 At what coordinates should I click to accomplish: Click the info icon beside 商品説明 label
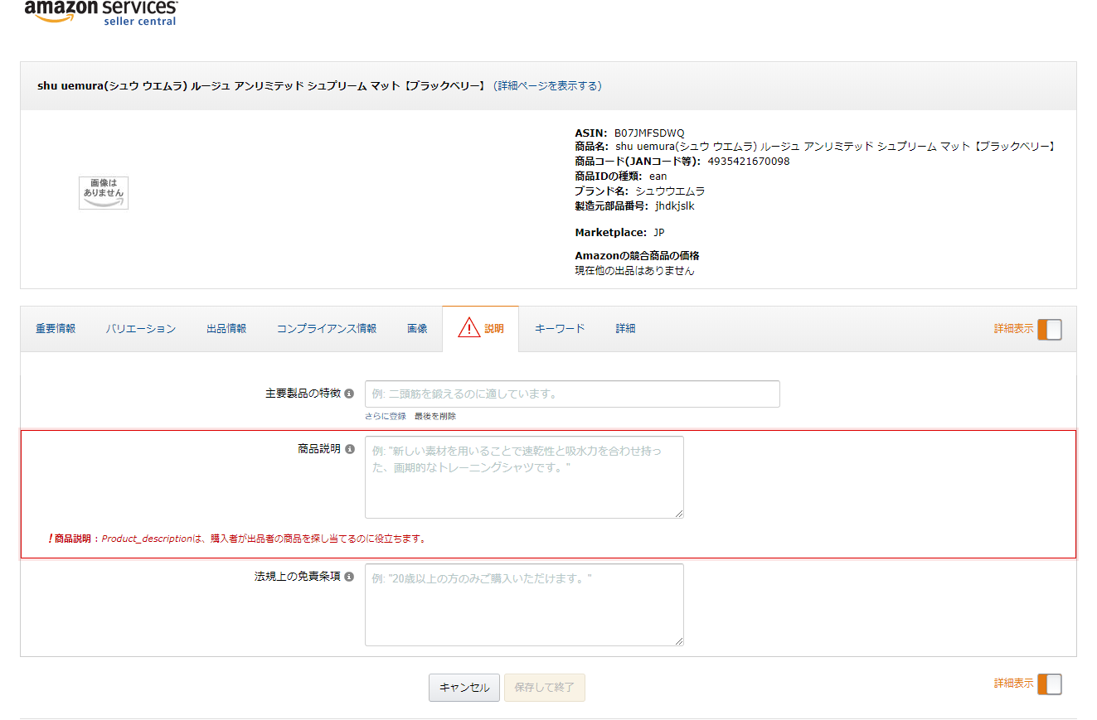[349, 449]
